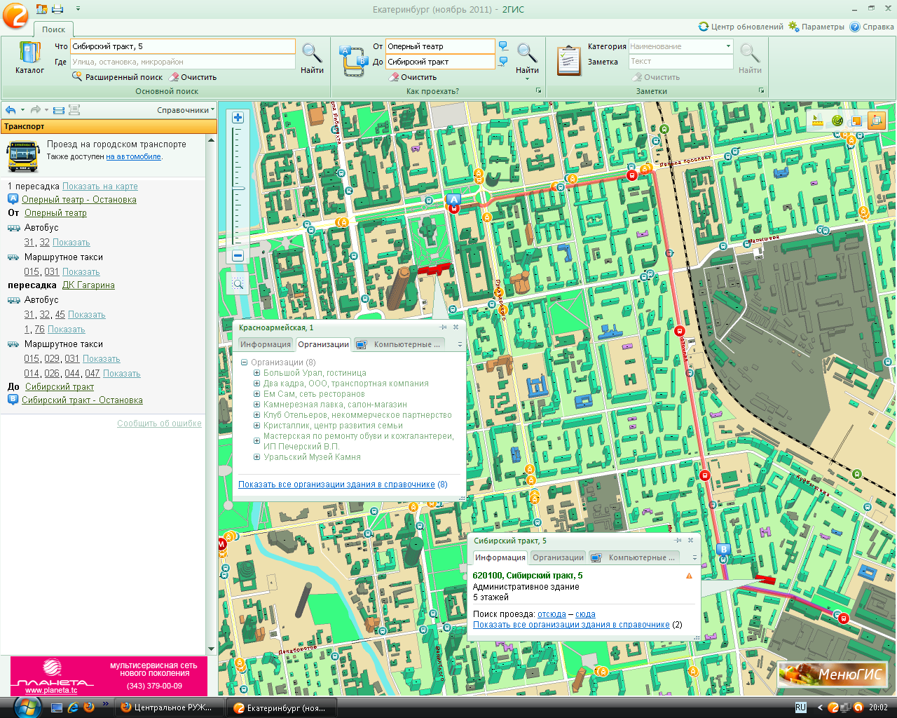Click Расширенный поиск advanced search
The height and width of the screenshot is (718, 897).
(x=123, y=77)
